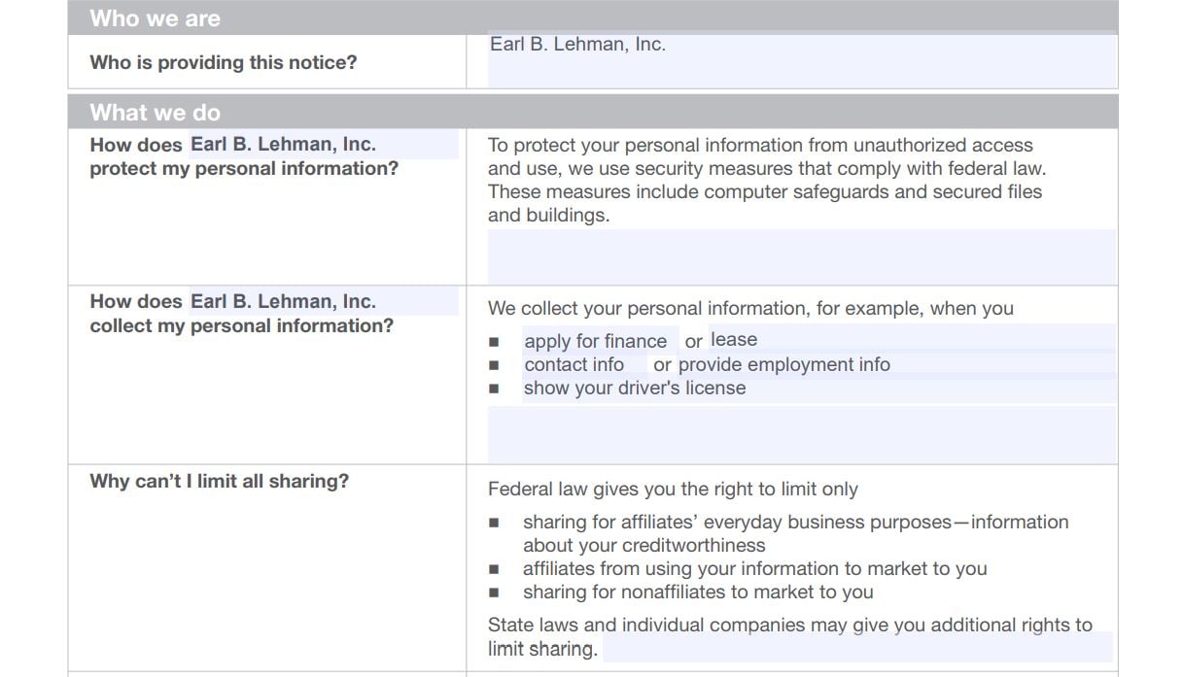Click the 'Federal law gives you the right' sentence
This screenshot has height=677, width=1183.
pos(673,490)
